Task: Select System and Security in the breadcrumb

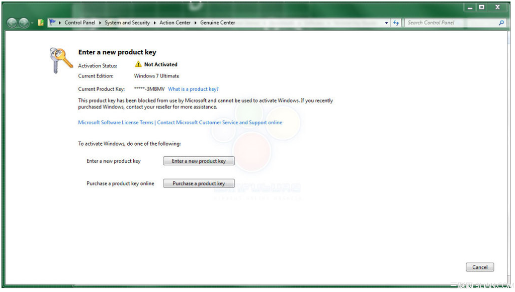Action: (x=127, y=22)
